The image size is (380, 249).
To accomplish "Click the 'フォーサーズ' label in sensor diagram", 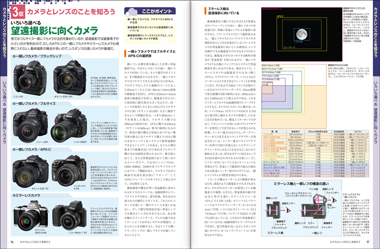I will point(289,47).
